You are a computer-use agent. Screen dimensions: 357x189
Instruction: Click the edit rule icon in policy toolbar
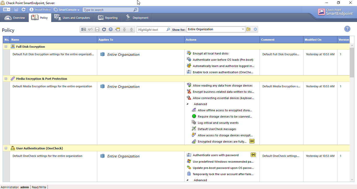(90, 29)
